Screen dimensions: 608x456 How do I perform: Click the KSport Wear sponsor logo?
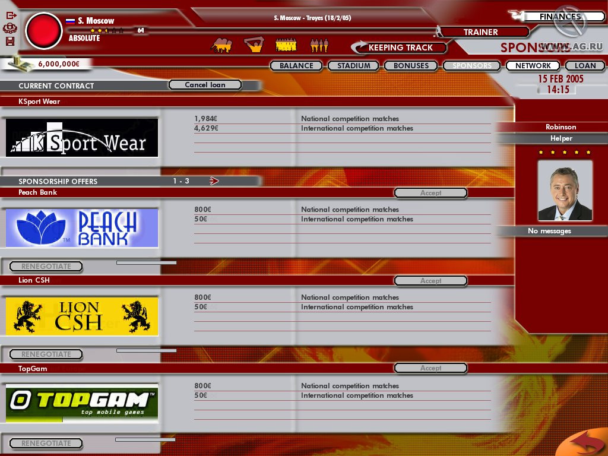click(x=82, y=138)
